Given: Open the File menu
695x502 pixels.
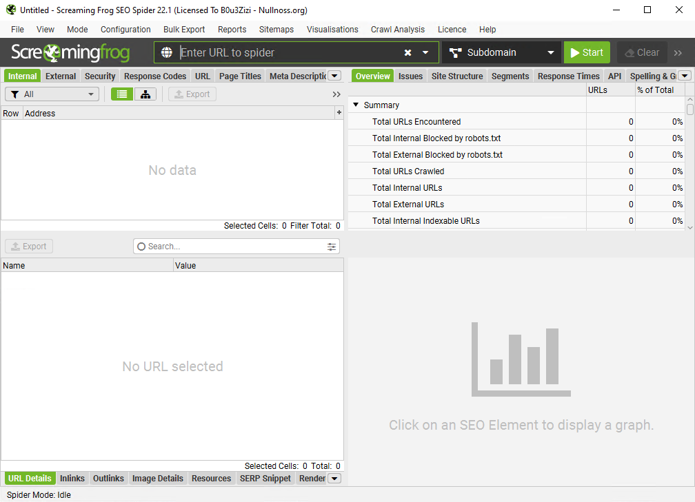Looking at the screenshot, I should tap(18, 29).
